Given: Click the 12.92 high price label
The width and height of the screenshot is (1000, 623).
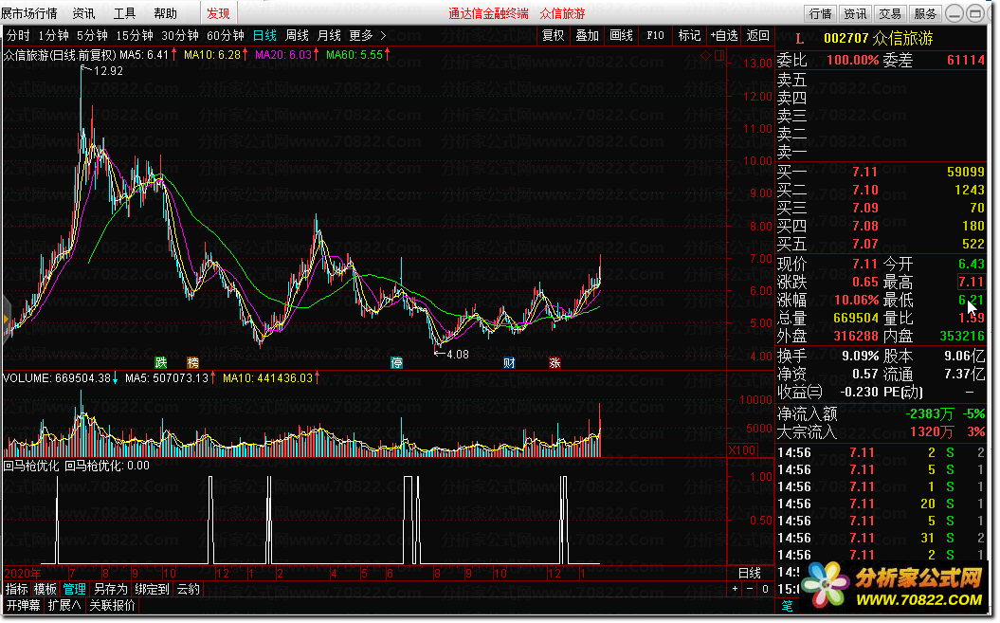Looking at the screenshot, I should coord(108,71).
